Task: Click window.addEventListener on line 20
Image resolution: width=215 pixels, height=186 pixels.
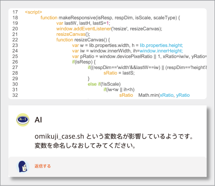Action: [84, 29]
